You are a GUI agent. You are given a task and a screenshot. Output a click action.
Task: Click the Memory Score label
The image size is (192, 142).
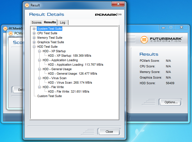(x=150, y=72)
